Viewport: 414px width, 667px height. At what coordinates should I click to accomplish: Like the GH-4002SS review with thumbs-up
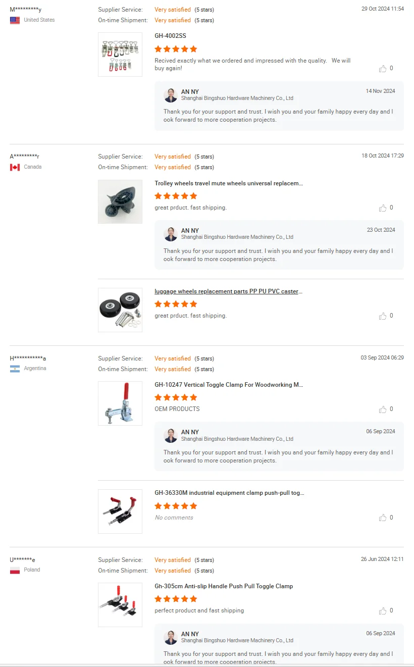(x=383, y=69)
